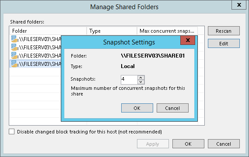Click OK in Manage Shared Folders

[188, 144]
